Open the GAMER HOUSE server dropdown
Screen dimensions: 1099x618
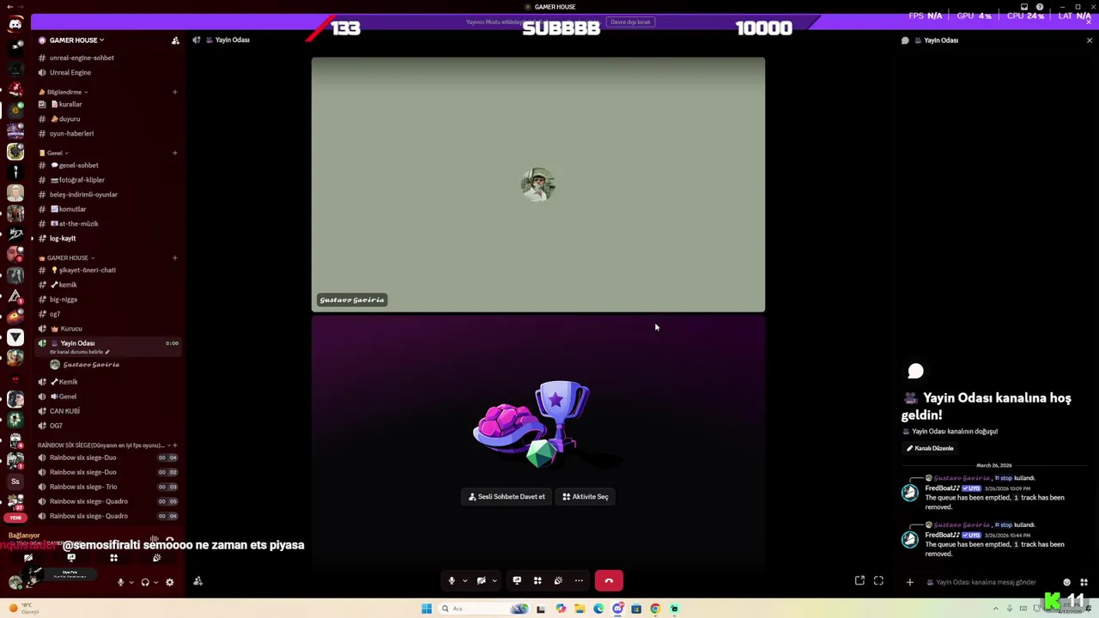[76, 40]
